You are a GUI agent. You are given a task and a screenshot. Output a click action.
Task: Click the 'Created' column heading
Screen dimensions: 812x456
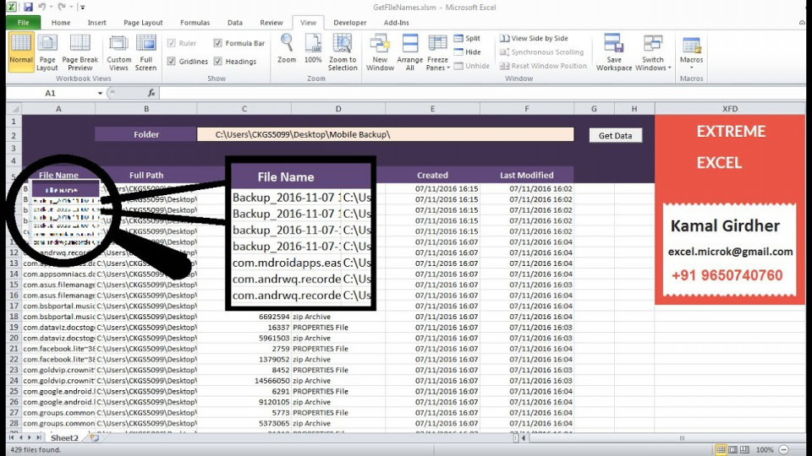[x=432, y=176]
